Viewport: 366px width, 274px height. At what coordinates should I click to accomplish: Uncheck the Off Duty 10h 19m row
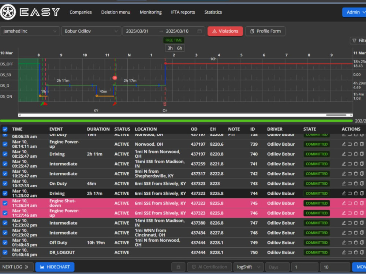click(5, 242)
